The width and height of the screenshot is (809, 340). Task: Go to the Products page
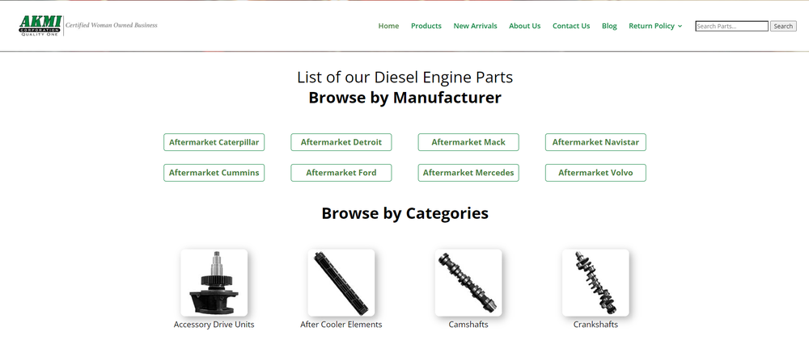click(x=426, y=26)
